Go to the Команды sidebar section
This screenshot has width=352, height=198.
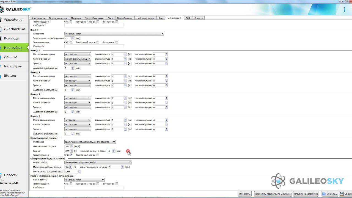tap(12, 38)
